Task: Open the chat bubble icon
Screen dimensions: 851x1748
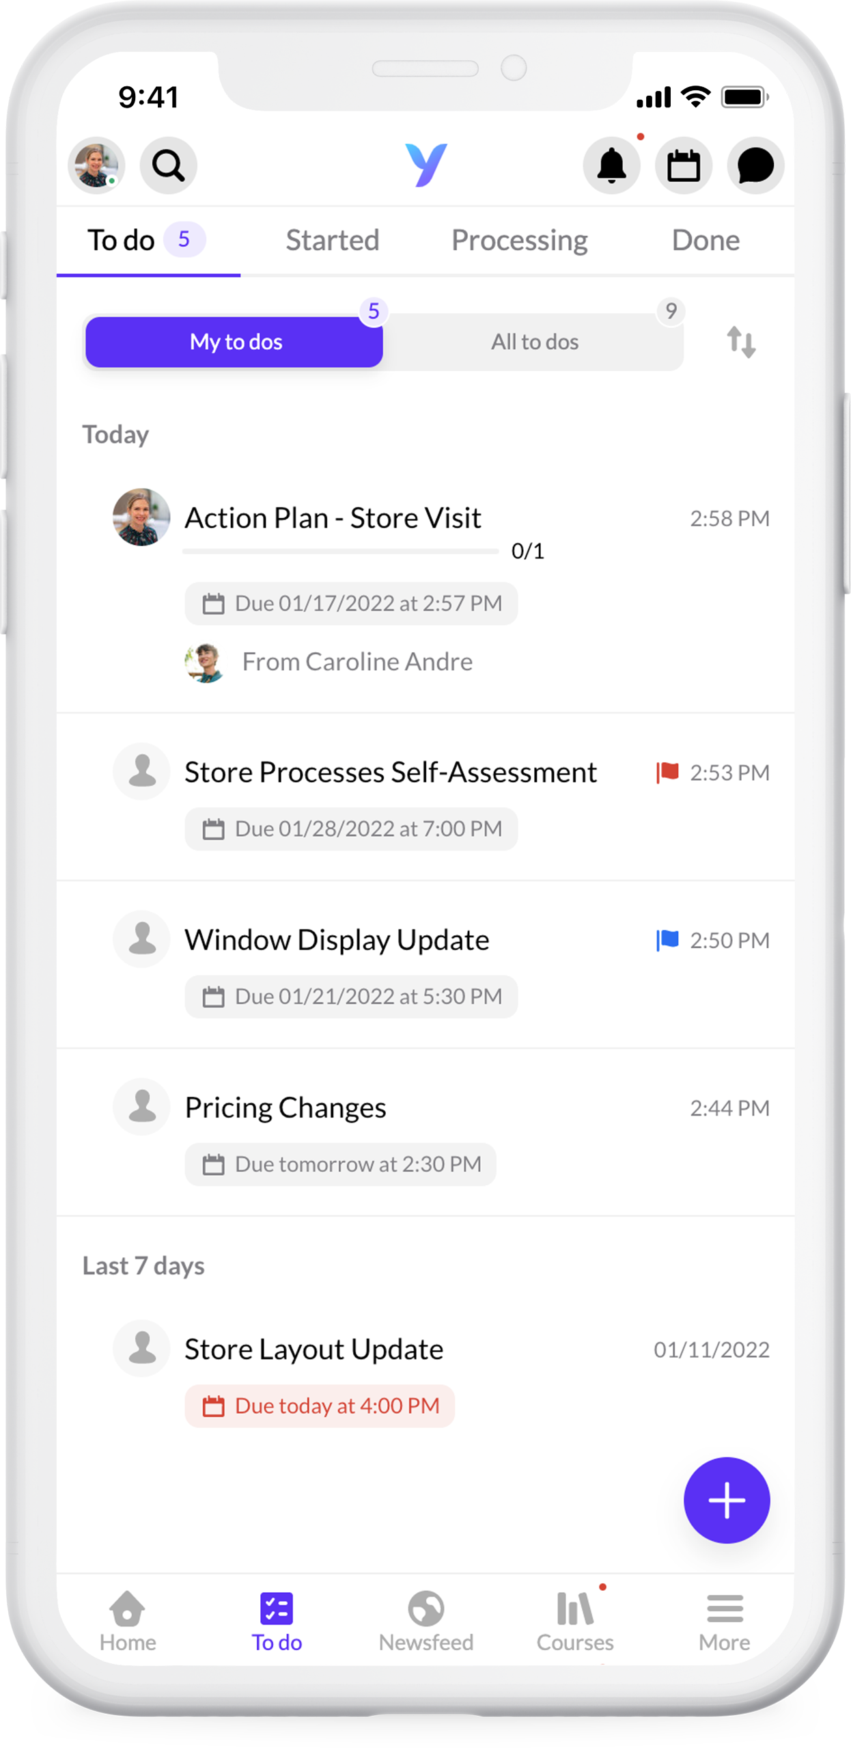Action: pos(755,165)
